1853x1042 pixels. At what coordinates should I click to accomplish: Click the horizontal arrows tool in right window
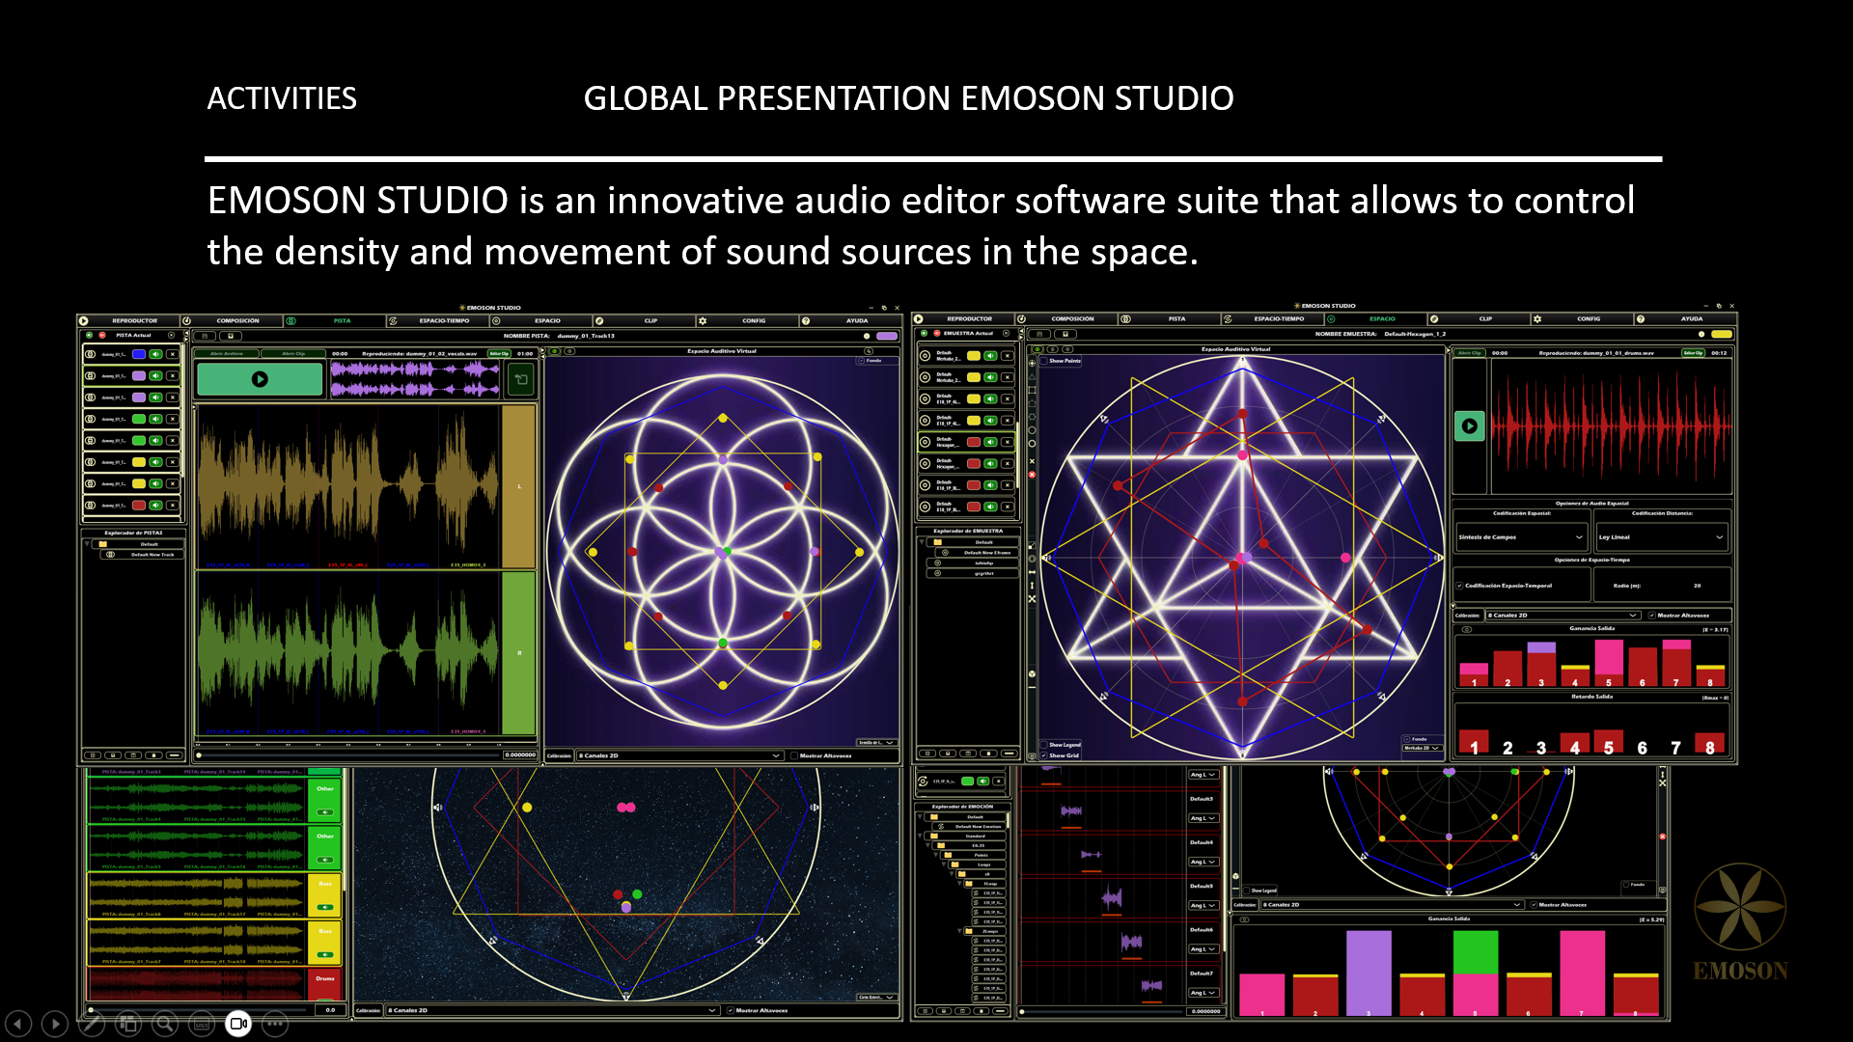click(x=1032, y=572)
